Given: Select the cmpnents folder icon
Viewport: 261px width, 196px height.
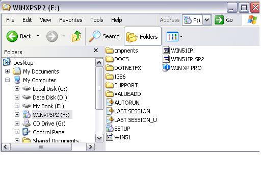Looking at the screenshot, I should pos(110,51).
